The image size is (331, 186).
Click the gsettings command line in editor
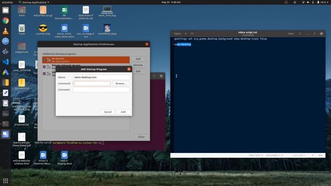click(x=220, y=39)
